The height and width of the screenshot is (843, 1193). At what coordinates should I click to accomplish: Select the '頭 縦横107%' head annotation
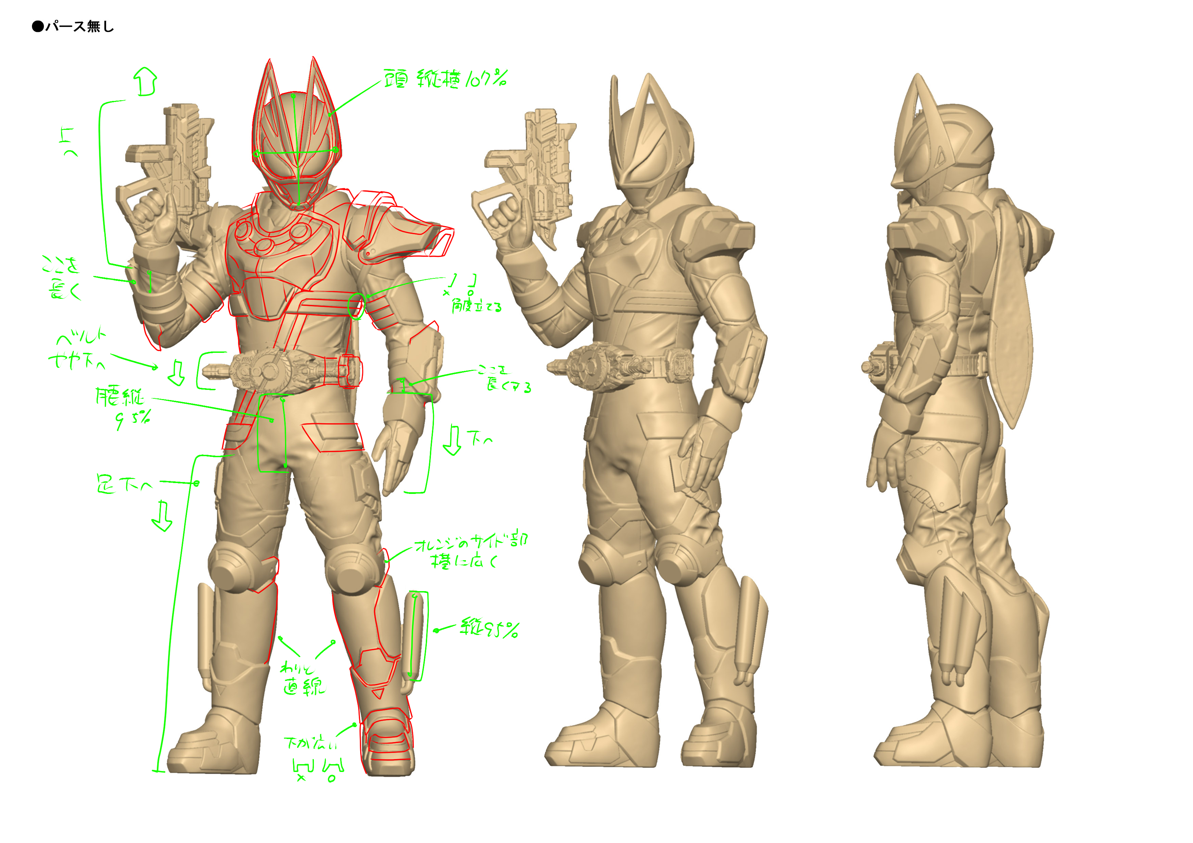pyautogui.click(x=446, y=79)
